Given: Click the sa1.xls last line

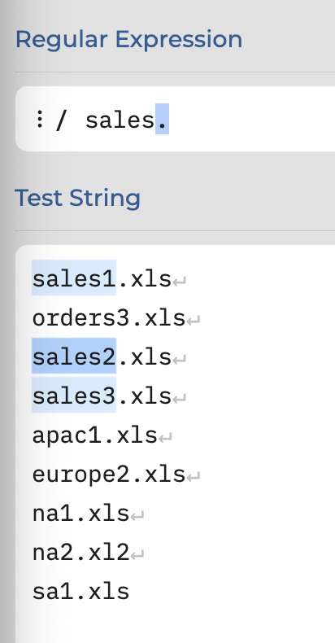Looking at the screenshot, I should (x=80, y=592).
